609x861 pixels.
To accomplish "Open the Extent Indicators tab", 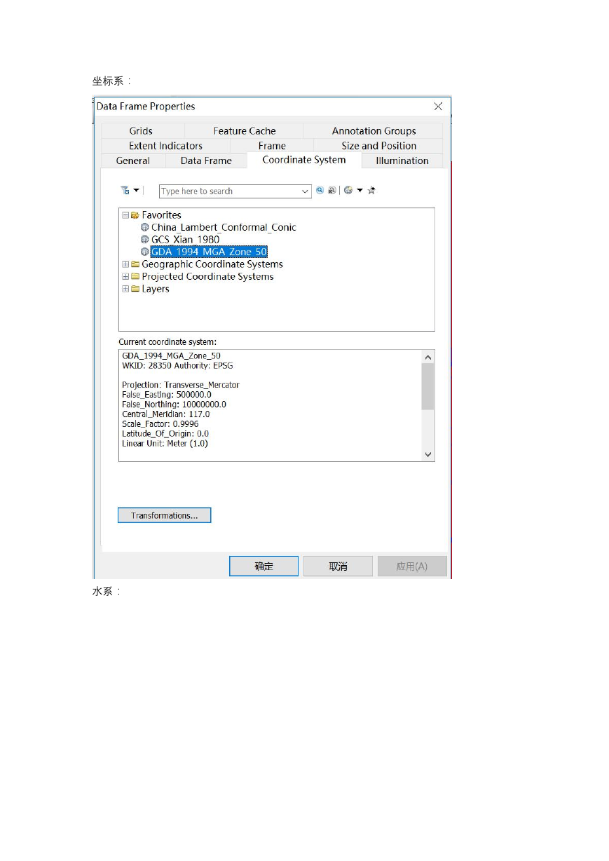I will click(165, 146).
